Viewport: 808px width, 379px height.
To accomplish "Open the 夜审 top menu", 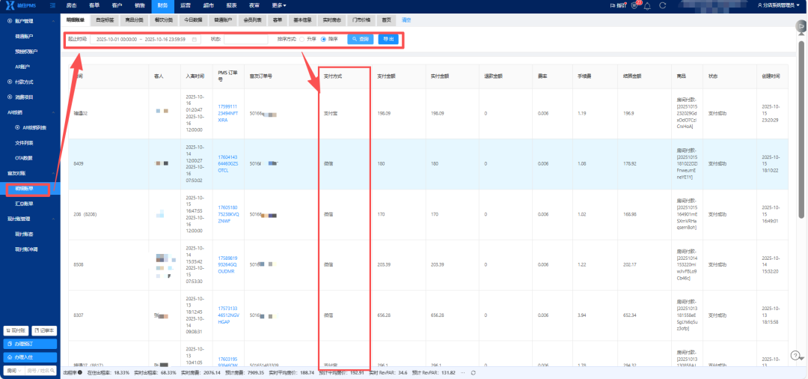I will coord(254,5).
